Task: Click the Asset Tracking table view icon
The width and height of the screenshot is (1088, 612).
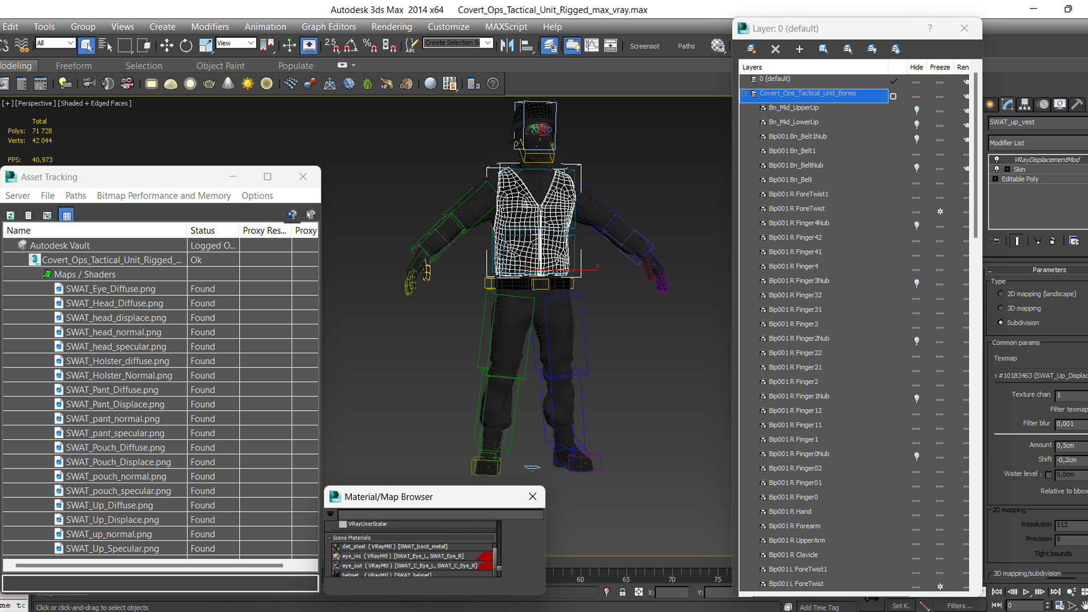Action: tap(67, 215)
